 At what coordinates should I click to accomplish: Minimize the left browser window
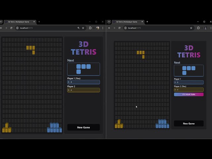click(90, 22)
